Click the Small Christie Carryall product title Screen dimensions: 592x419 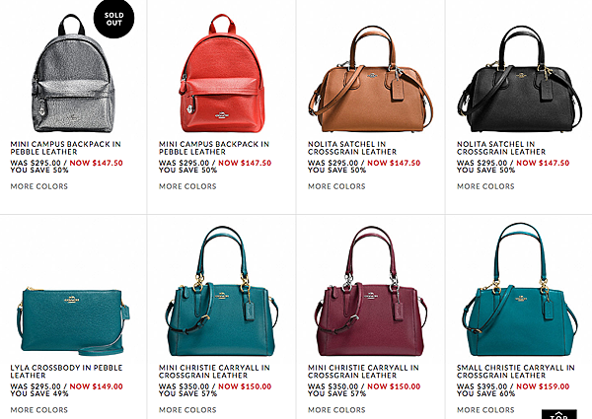coord(516,372)
